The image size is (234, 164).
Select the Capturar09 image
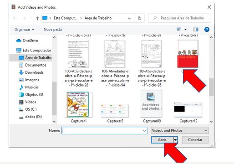click(152, 107)
